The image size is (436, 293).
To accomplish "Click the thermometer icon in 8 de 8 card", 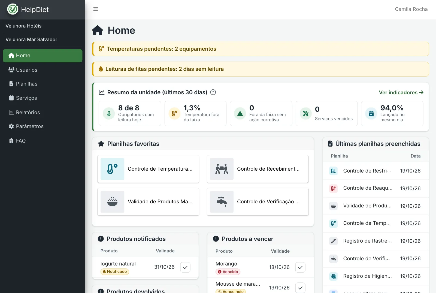I will click(x=109, y=113).
